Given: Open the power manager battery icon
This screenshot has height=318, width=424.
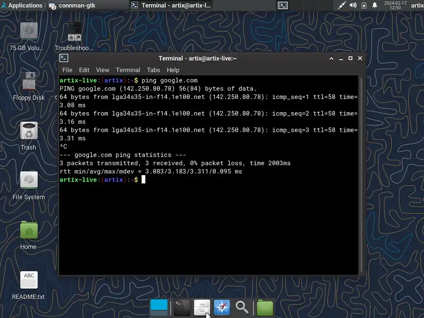Looking at the screenshot, I should [364, 5].
